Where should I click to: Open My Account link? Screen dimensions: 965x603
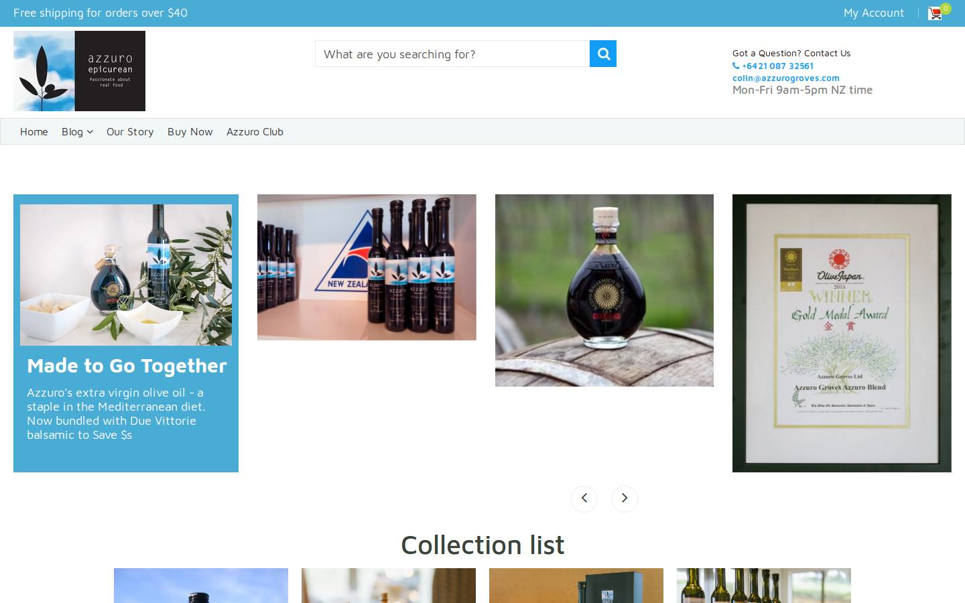(x=873, y=13)
